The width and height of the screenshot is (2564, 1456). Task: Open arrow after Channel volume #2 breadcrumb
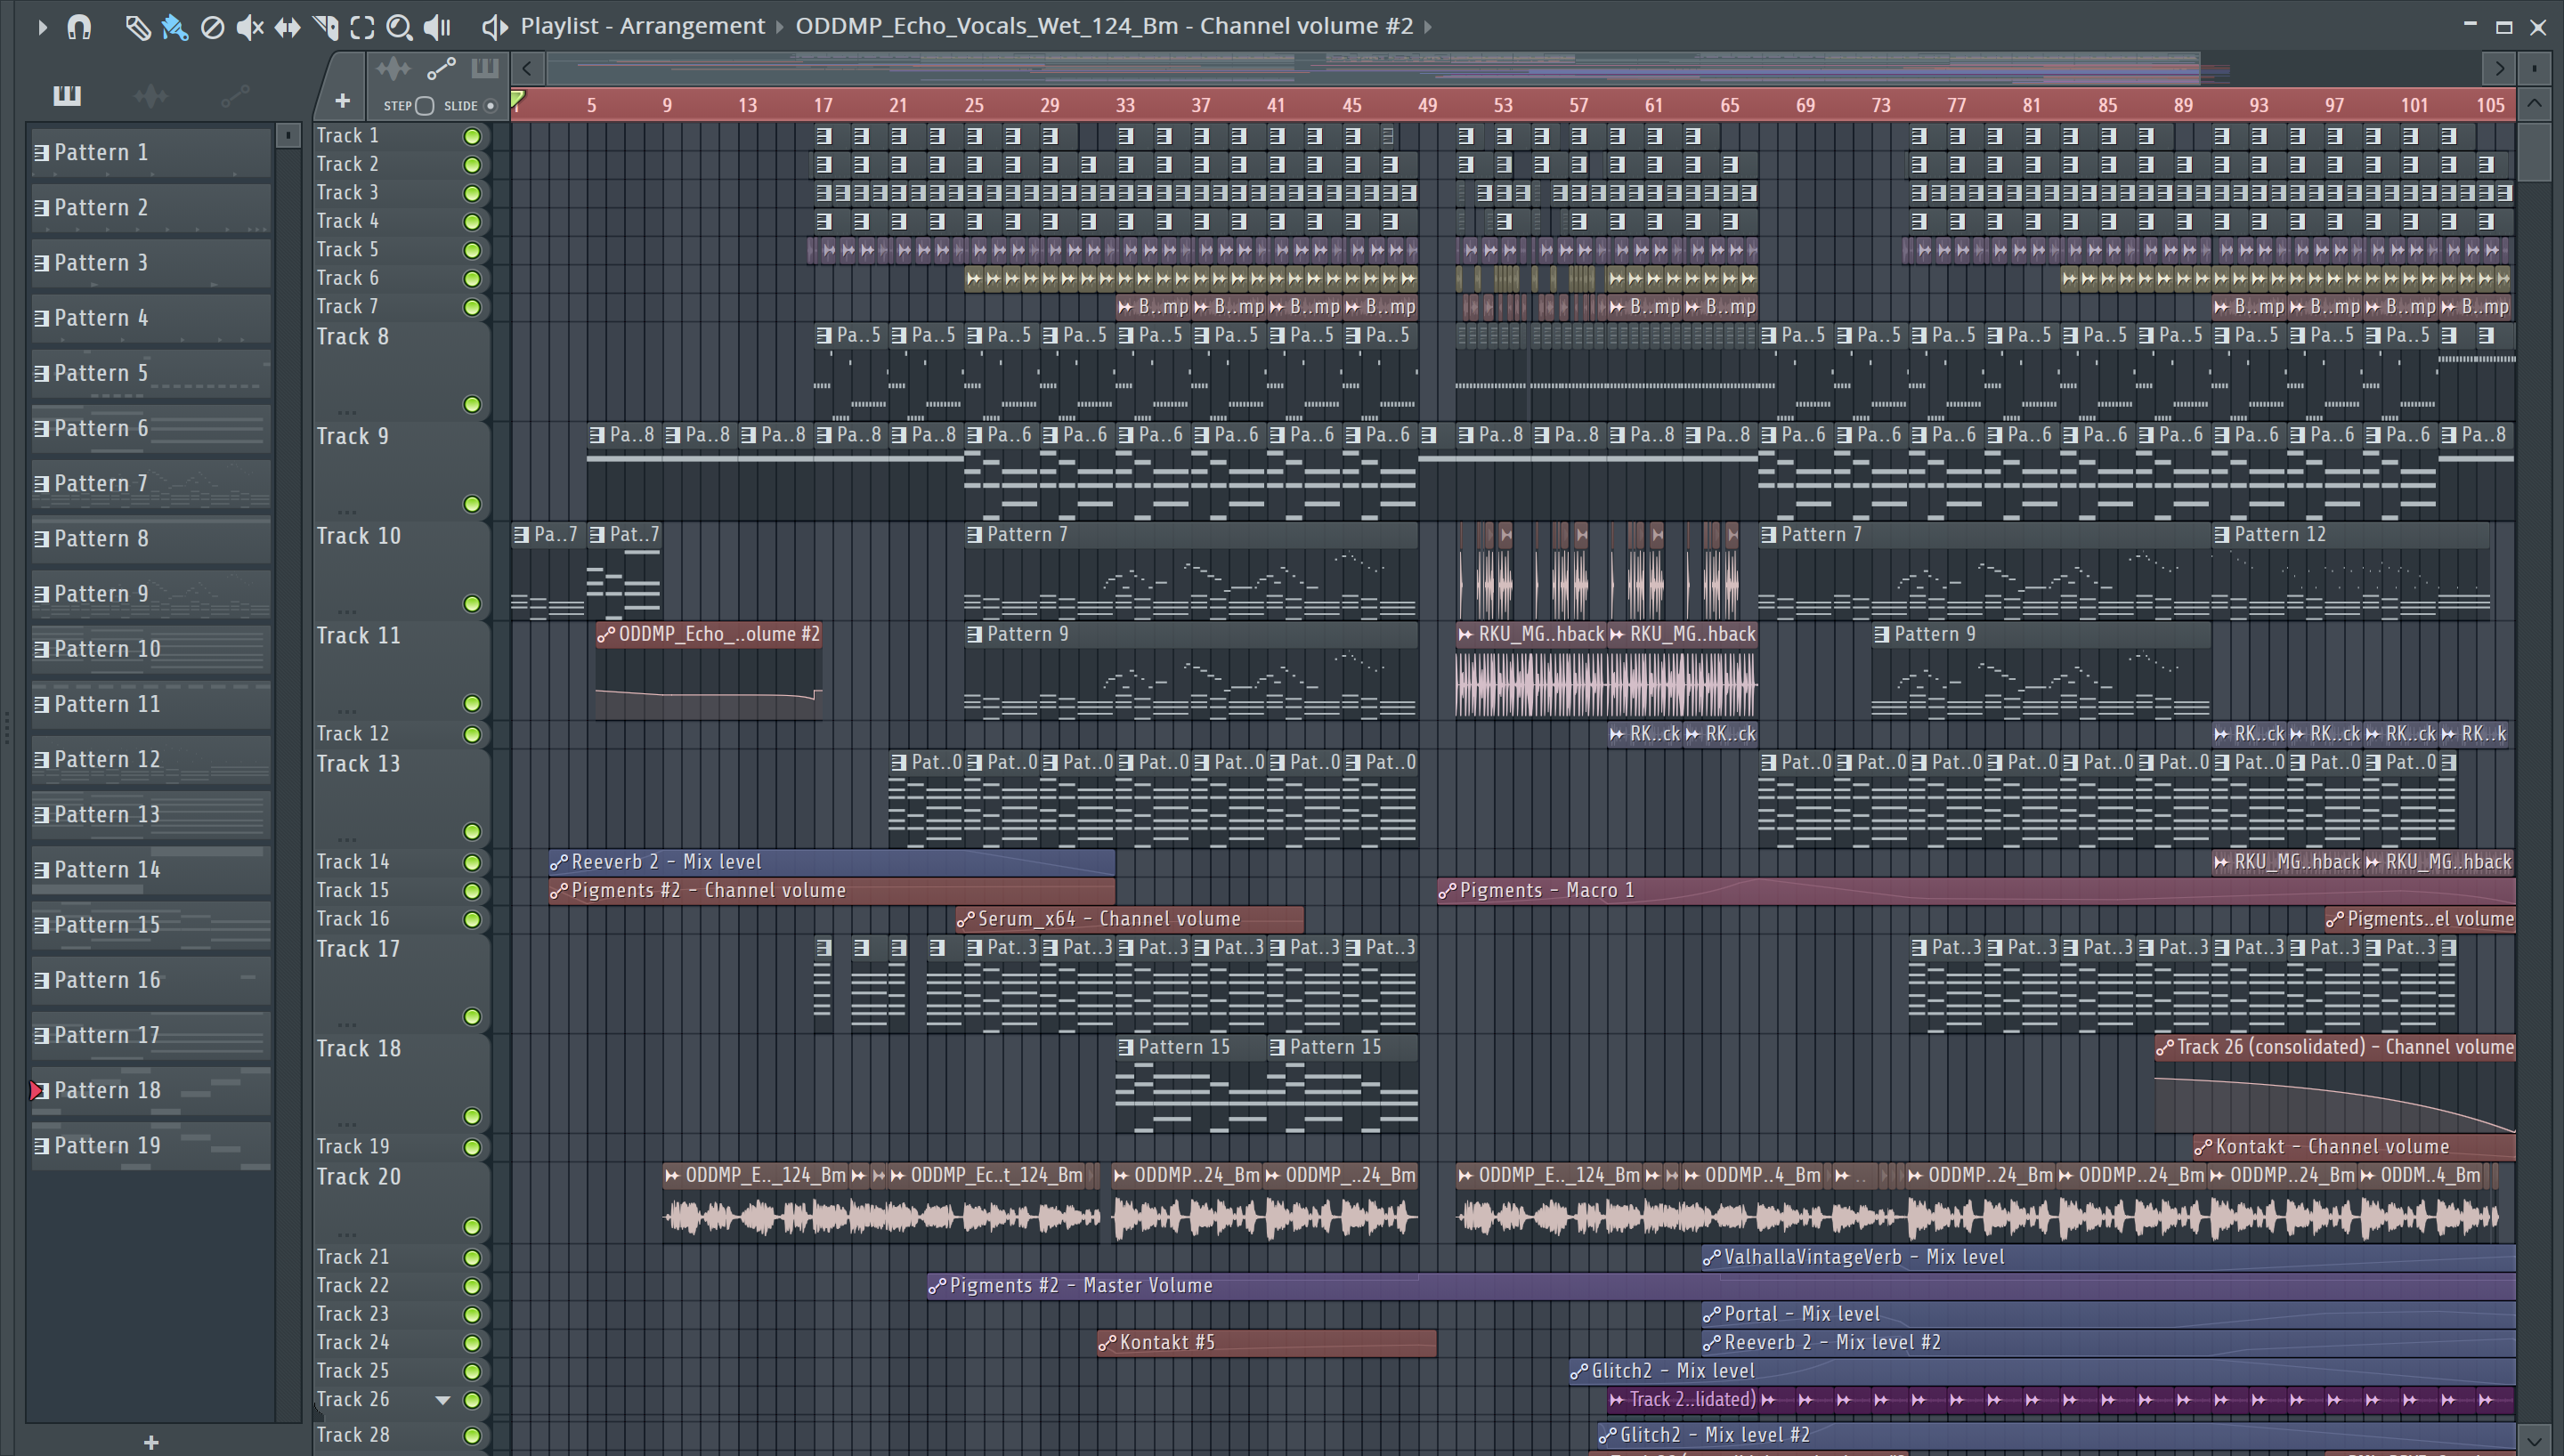[1427, 27]
